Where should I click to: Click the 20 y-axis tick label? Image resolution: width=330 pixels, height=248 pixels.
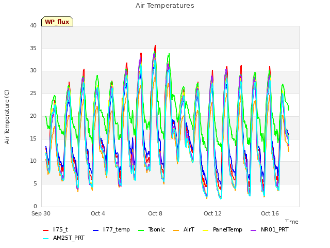point(33,116)
